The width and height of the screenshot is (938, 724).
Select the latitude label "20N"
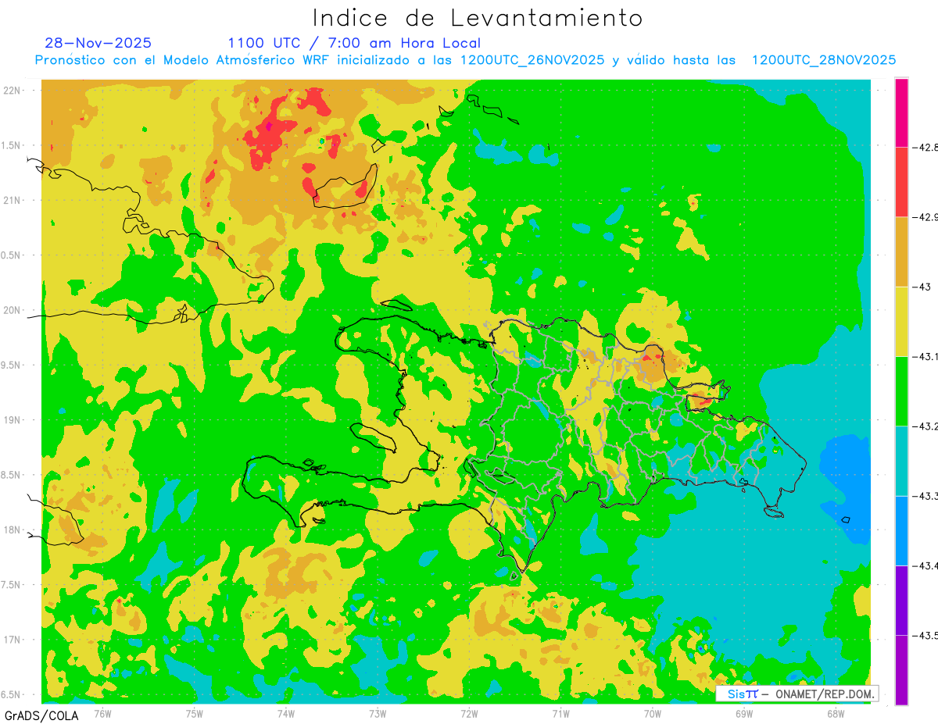(12, 310)
